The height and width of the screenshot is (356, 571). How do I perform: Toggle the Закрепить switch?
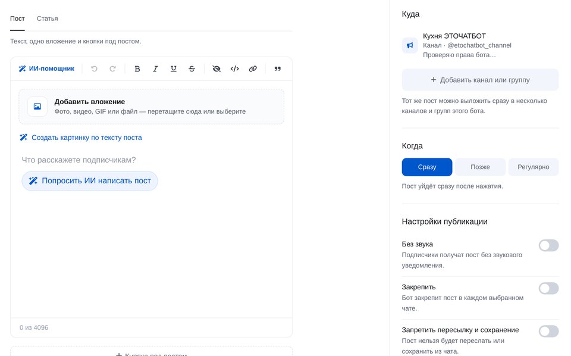548,288
